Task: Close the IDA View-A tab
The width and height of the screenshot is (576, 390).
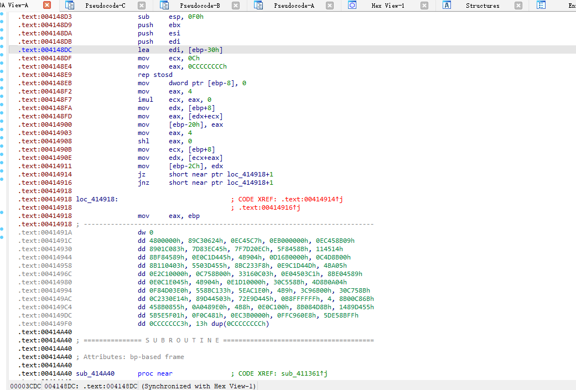Action: coord(47,6)
